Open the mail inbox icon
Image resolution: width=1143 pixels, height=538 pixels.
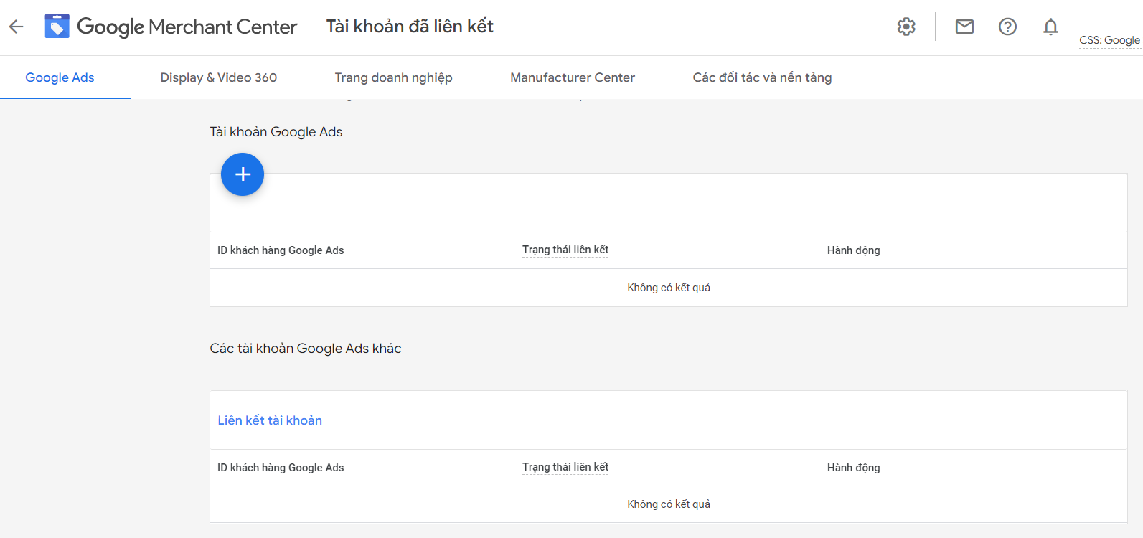[964, 27]
